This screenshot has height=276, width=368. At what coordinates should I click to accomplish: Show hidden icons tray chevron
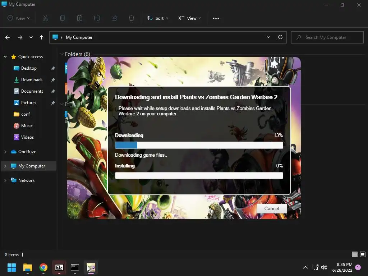click(x=305, y=267)
